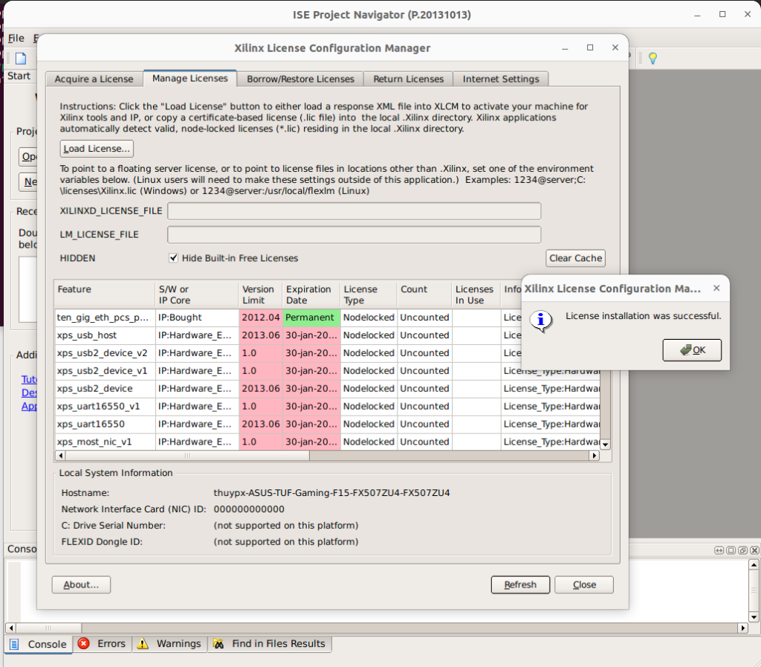Click the Console vertical scroll up arrow
The height and width of the screenshot is (667, 761).
(x=754, y=564)
